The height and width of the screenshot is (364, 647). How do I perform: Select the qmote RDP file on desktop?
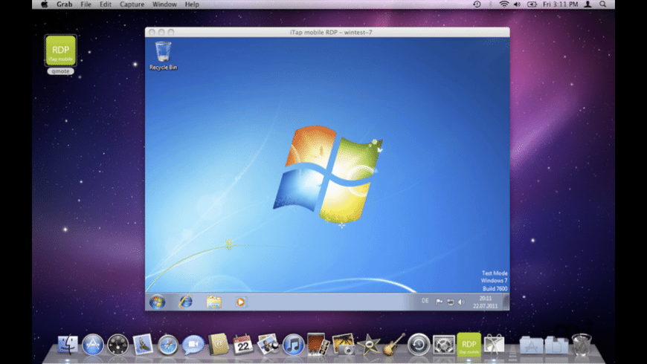[x=61, y=54]
